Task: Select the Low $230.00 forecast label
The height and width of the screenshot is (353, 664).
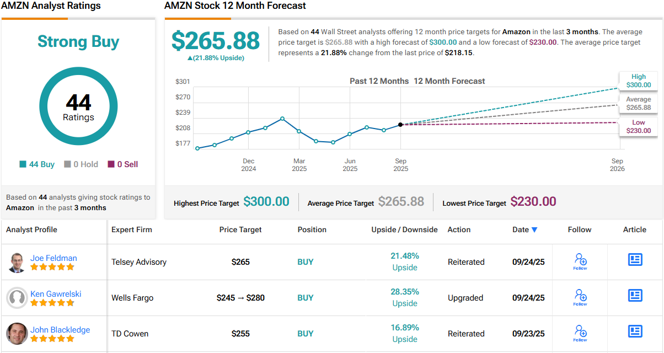Action: coord(639,127)
